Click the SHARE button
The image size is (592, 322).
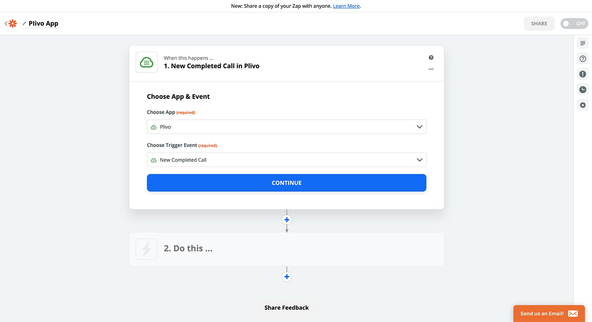tap(539, 24)
